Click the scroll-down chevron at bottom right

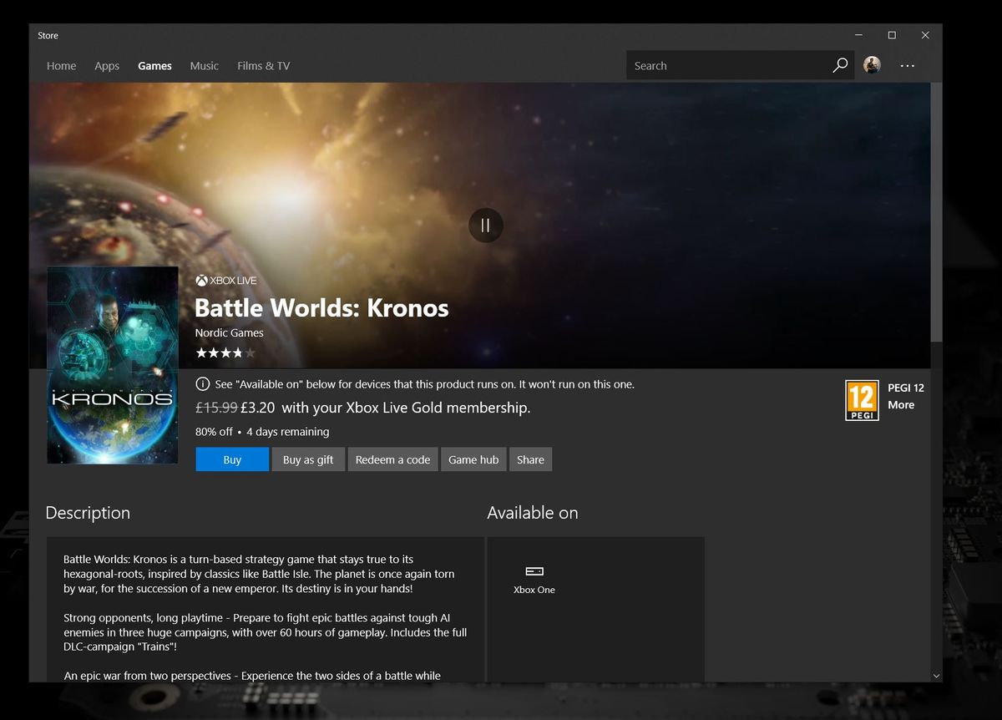pos(936,675)
